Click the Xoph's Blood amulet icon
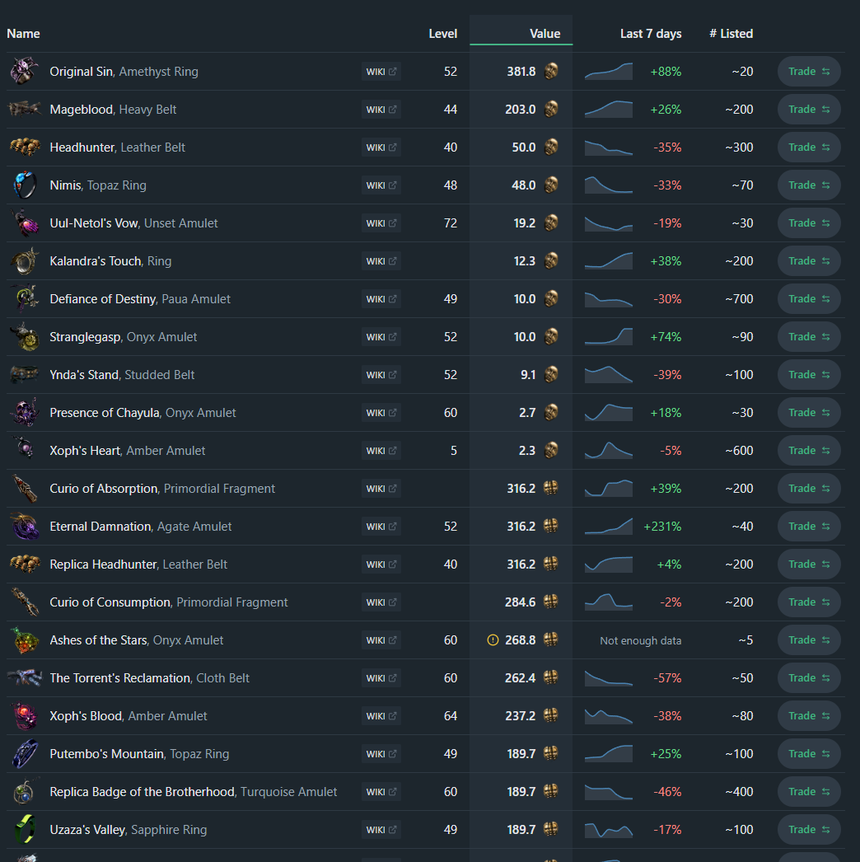The width and height of the screenshot is (860, 862). [25, 716]
